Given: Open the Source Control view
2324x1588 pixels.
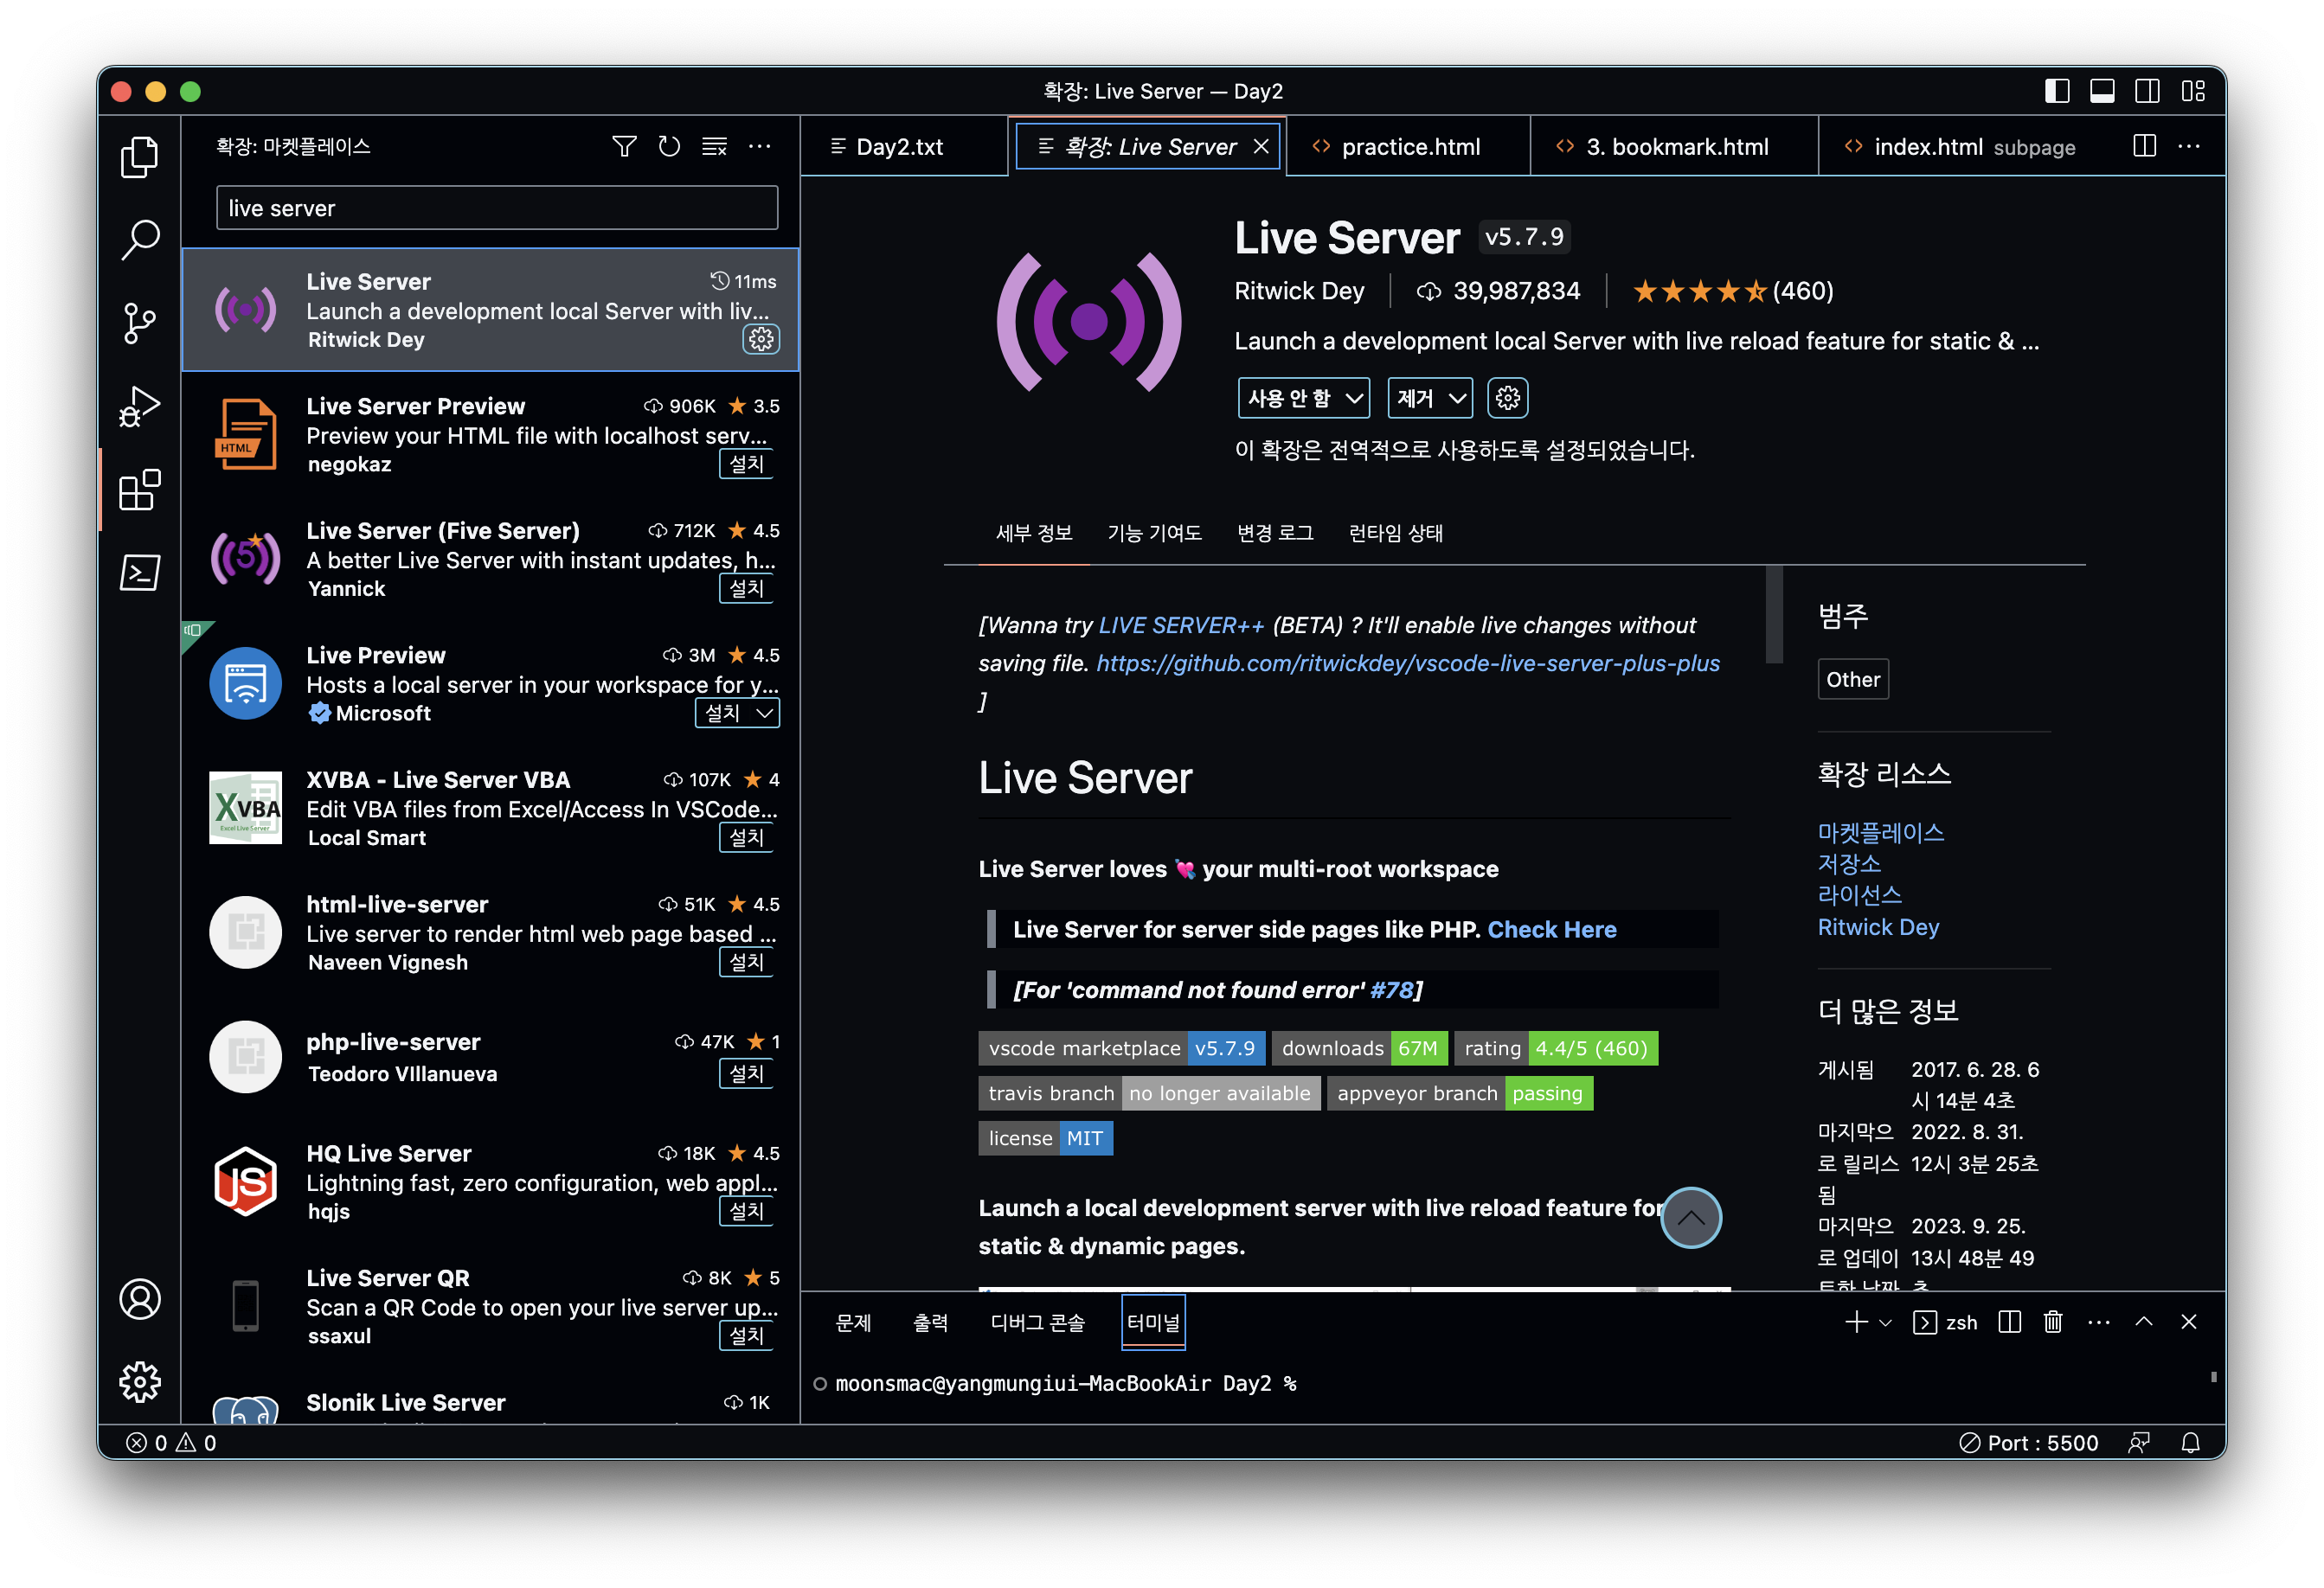Looking at the screenshot, I should [x=139, y=323].
